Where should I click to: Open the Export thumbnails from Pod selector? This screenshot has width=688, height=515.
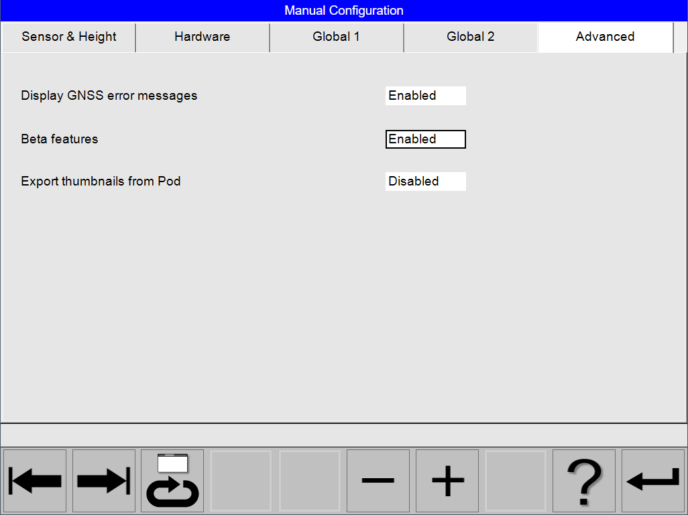425,181
